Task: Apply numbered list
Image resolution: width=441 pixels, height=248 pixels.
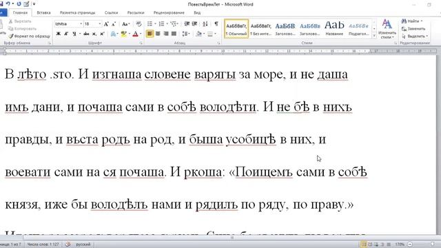Action: tap(161, 24)
